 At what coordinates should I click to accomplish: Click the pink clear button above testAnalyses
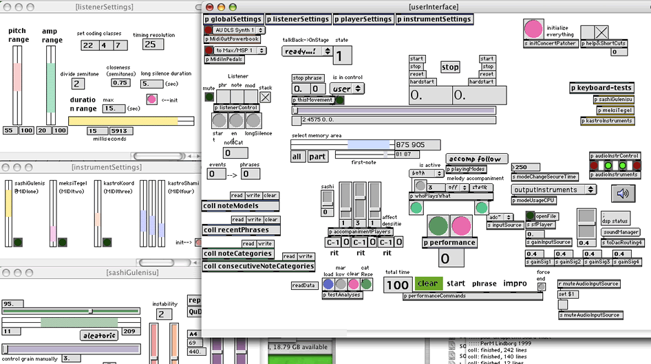pos(353,284)
